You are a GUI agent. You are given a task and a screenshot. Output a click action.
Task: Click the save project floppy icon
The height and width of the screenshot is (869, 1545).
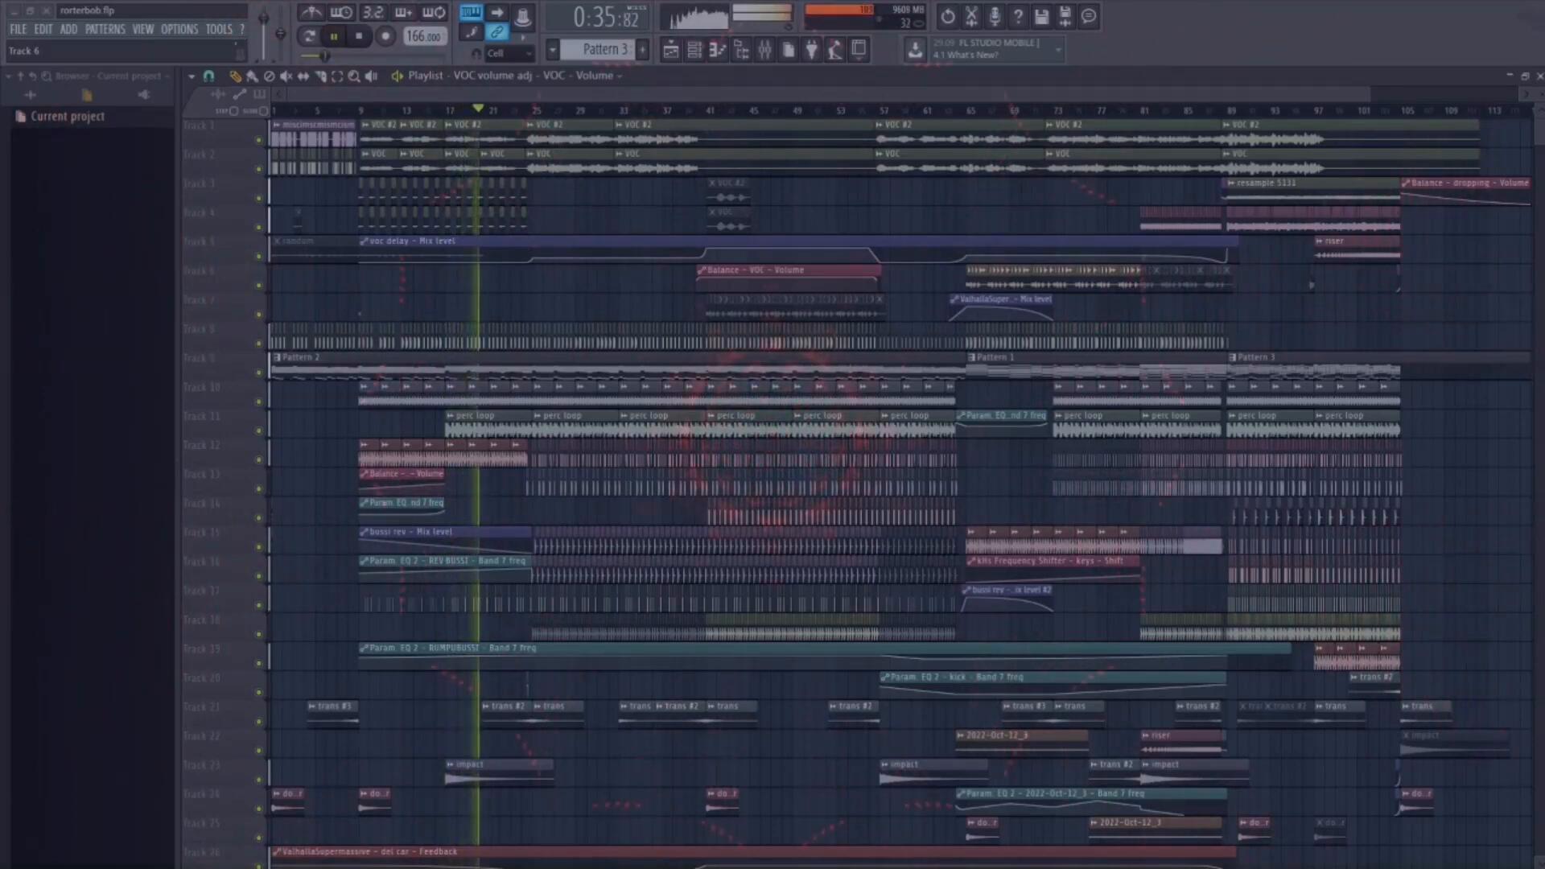pos(1041,16)
